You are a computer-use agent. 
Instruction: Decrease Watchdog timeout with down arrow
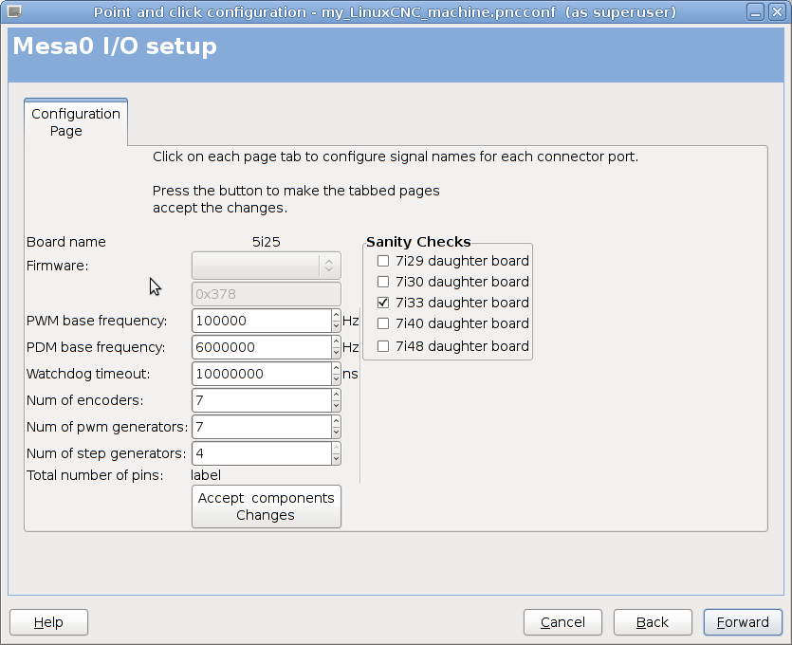pyautogui.click(x=337, y=379)
